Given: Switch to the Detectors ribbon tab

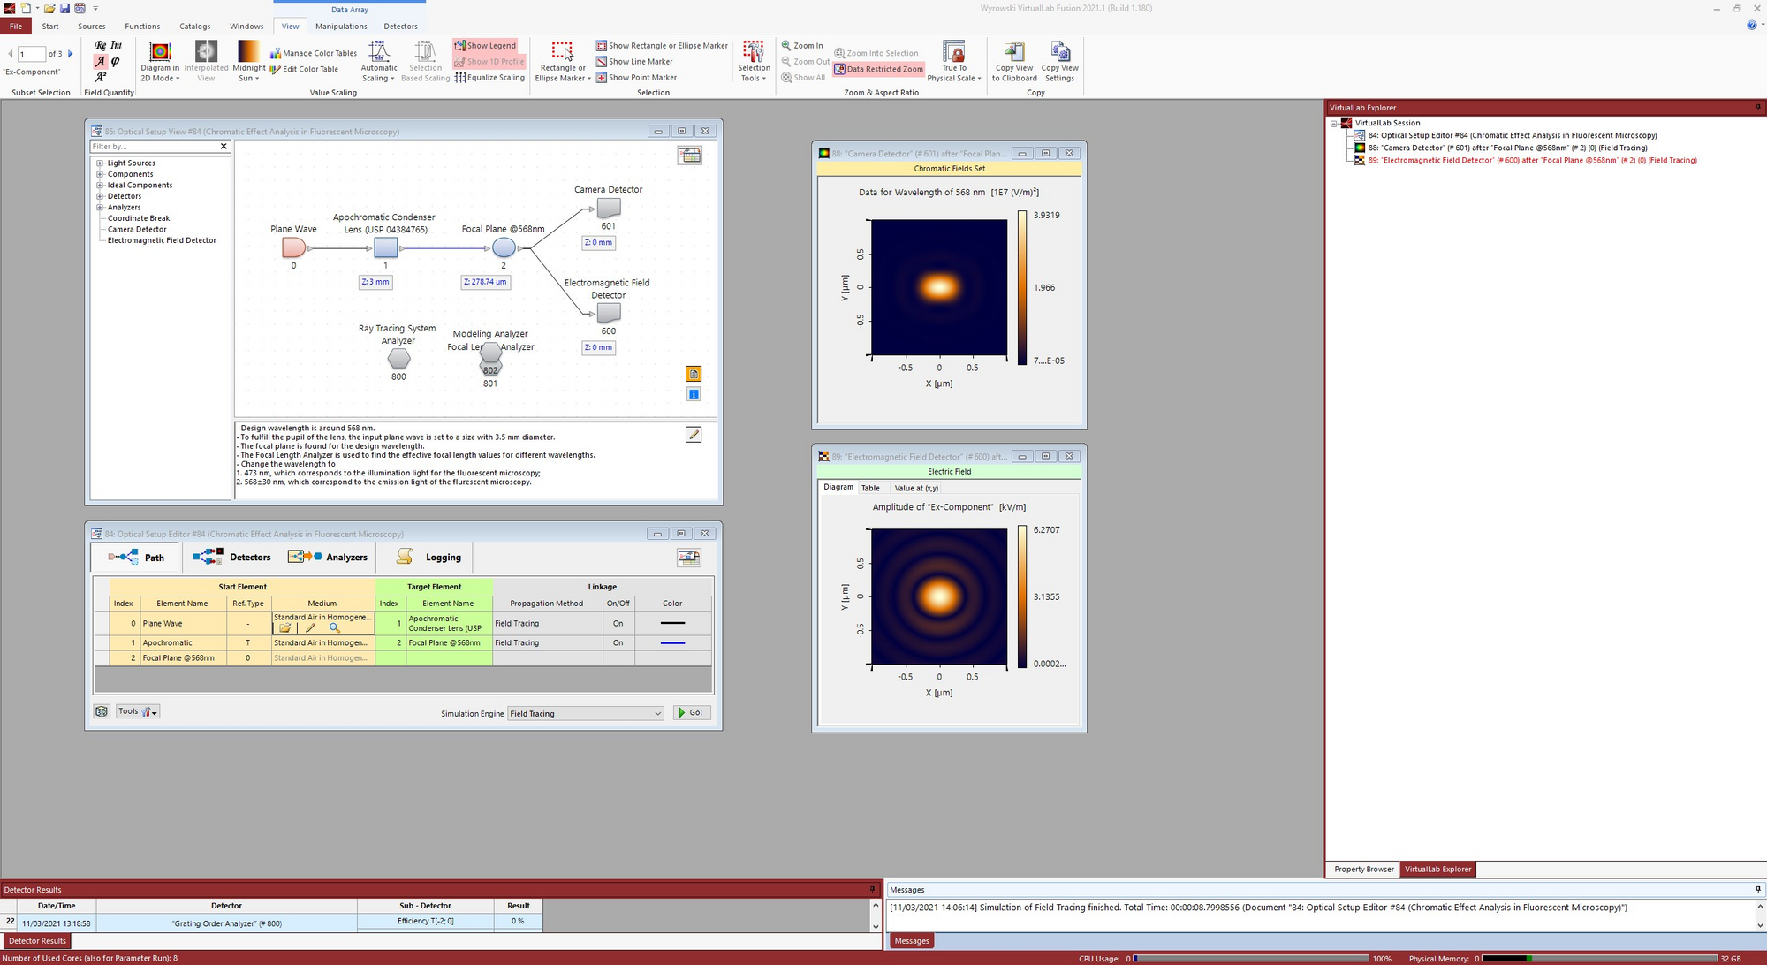Looking at the screenshot, I should [x=400, y=27].
